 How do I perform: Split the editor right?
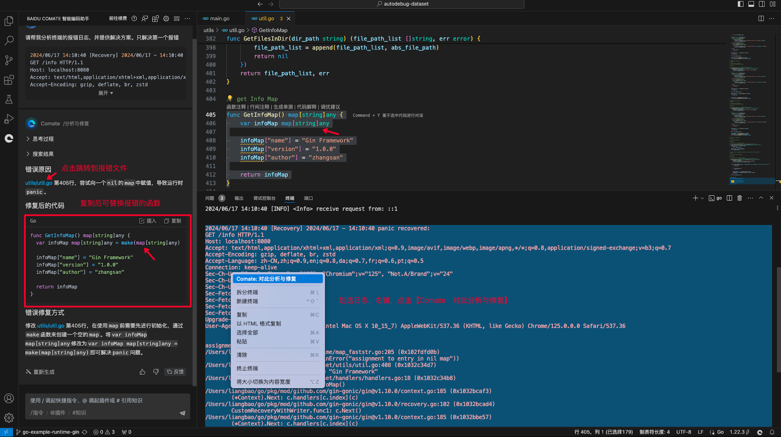(x=761, y=19)
